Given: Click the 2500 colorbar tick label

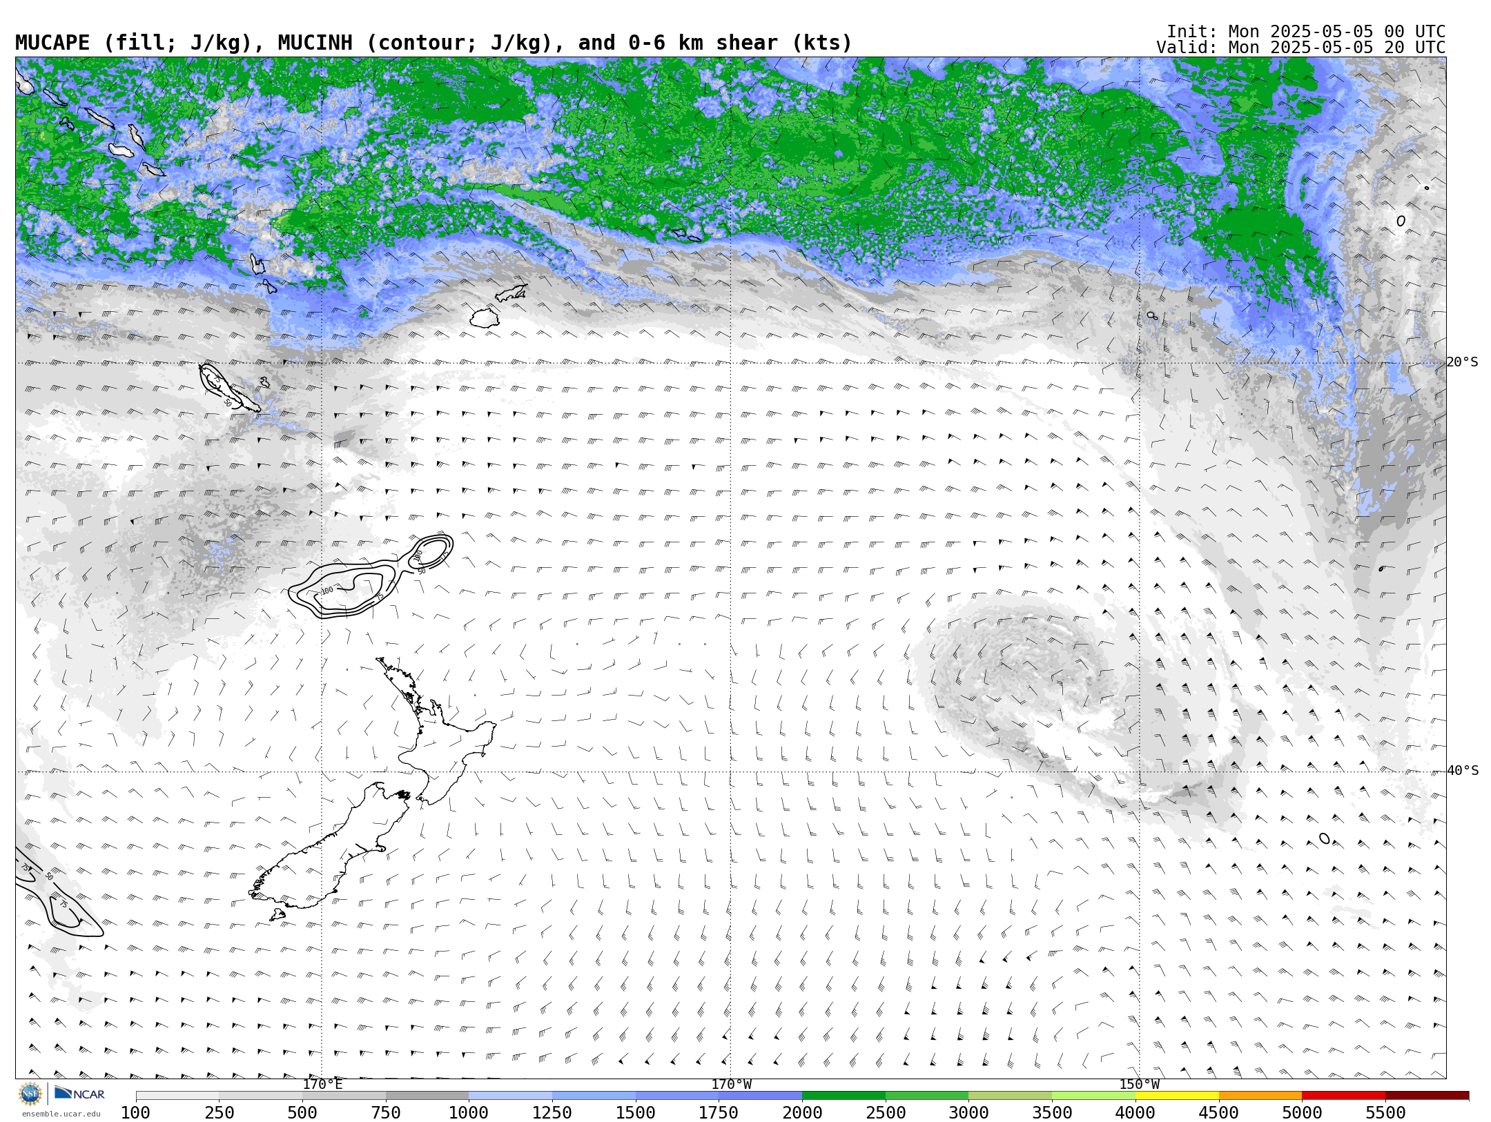Looking at the screenshot, I should click(x=886, y=1113).
